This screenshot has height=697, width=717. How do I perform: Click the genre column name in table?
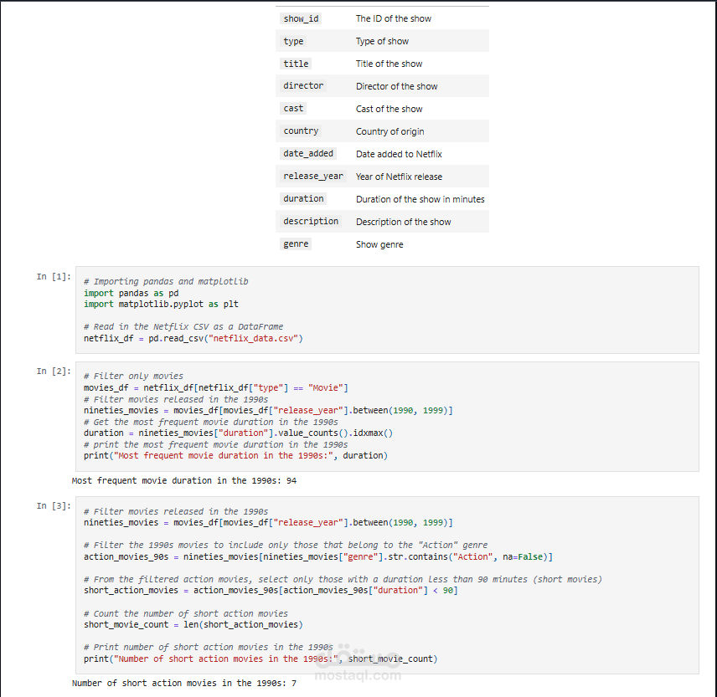(x=296, y=243)
